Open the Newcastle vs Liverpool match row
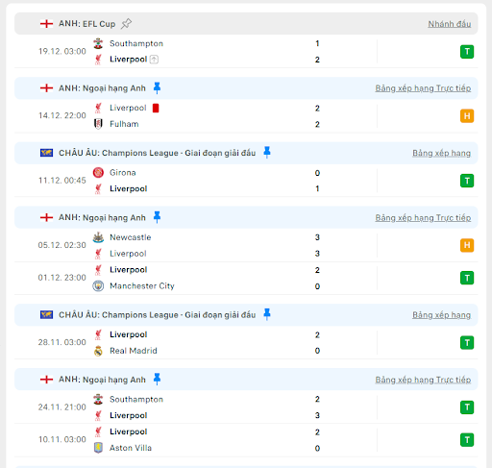 point(246,245)
